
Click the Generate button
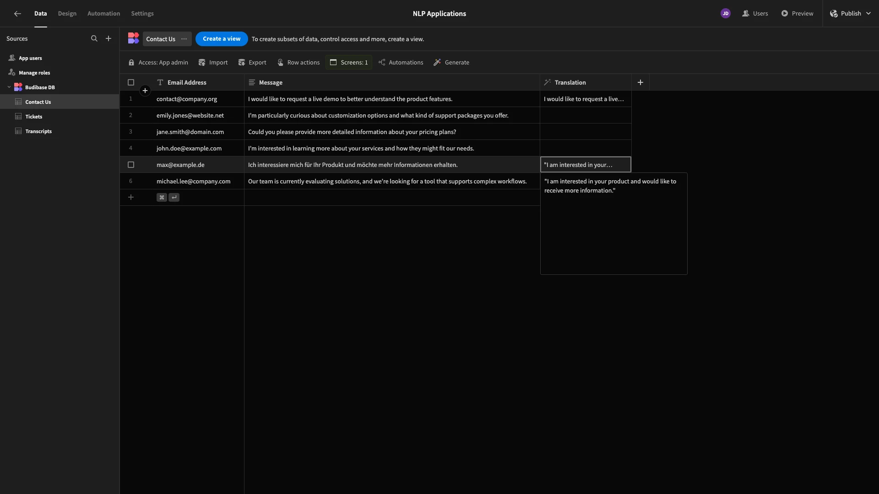451,63
